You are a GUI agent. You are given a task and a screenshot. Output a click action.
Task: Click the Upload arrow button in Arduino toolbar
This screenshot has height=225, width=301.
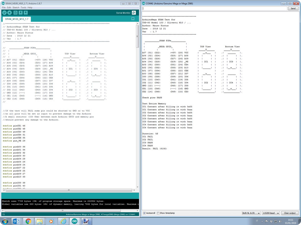tap(9, 13)
